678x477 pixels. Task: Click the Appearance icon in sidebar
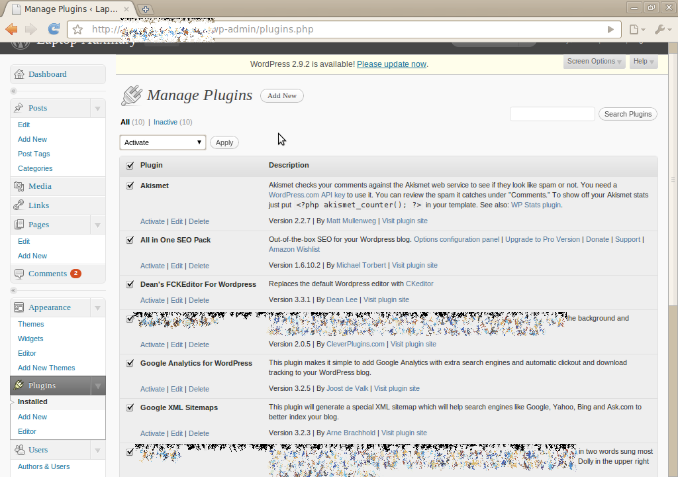click(19, 307)
